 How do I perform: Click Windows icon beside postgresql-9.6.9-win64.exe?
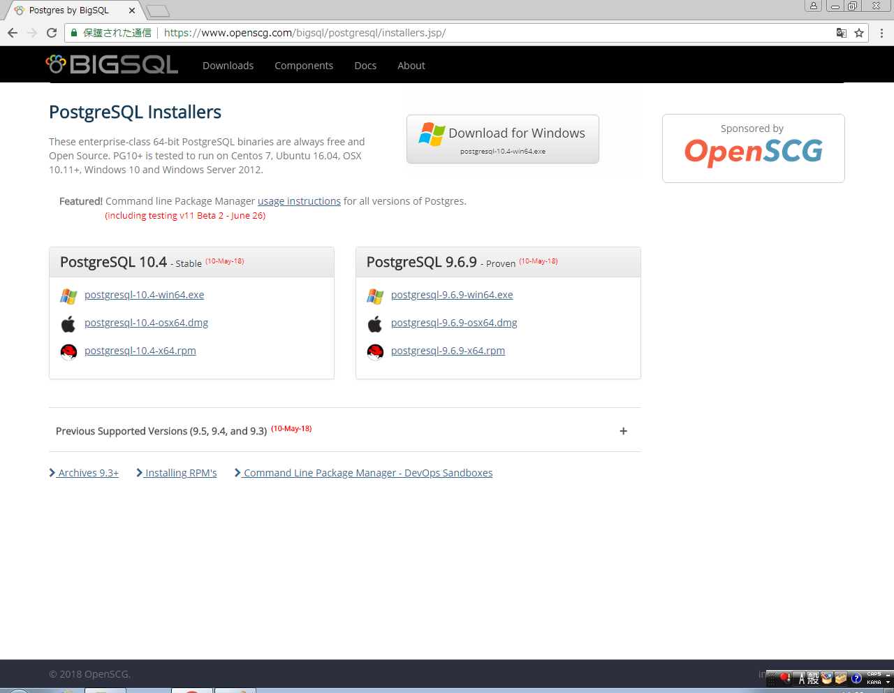point(375,296)
